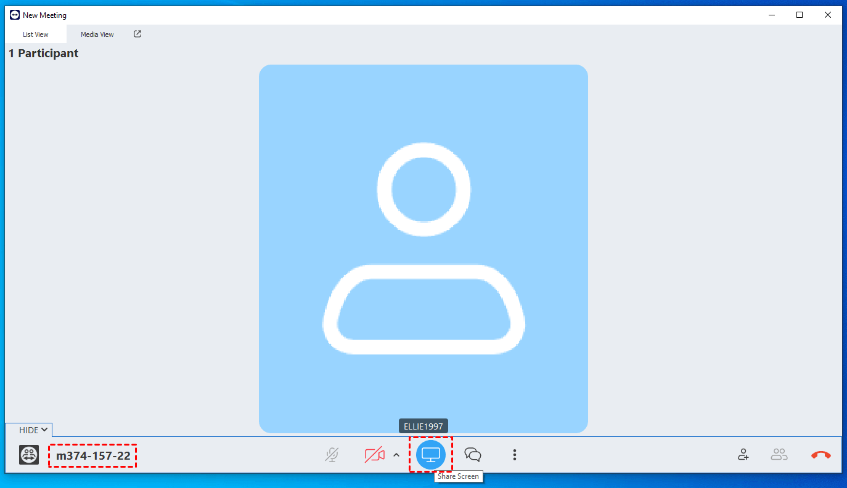Minimize the New Meeting window
This screenshot has width=847, height=488.
(771, 15)
